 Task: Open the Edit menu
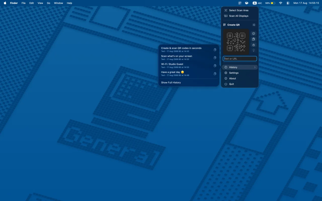coord(31,3)
